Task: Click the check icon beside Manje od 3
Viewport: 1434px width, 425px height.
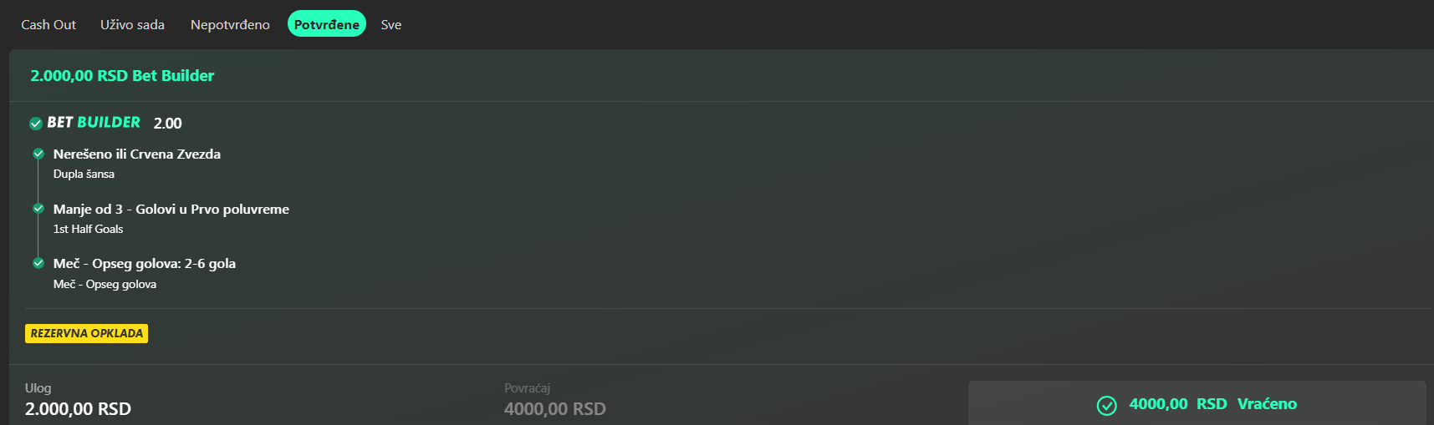Action: (38, 209)
